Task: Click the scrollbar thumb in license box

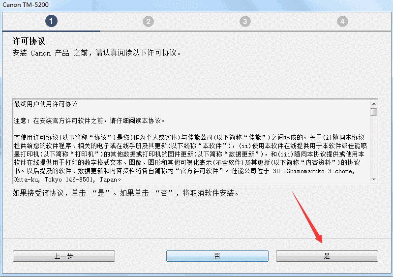Action: point(374,112)
